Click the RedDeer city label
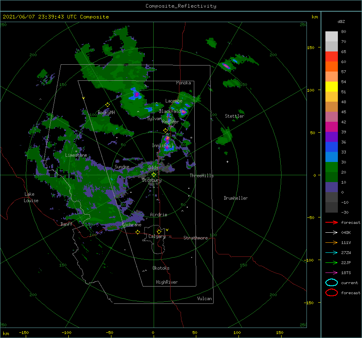The height and width of the screenshot is (338, 362). point(171,122)
